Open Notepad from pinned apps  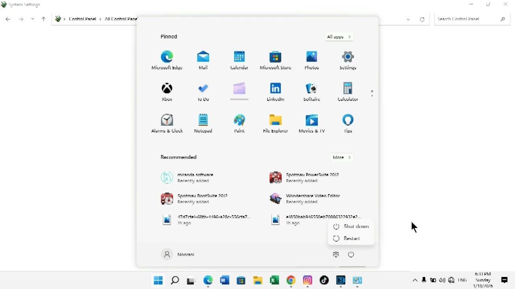(x=203, y=124)
